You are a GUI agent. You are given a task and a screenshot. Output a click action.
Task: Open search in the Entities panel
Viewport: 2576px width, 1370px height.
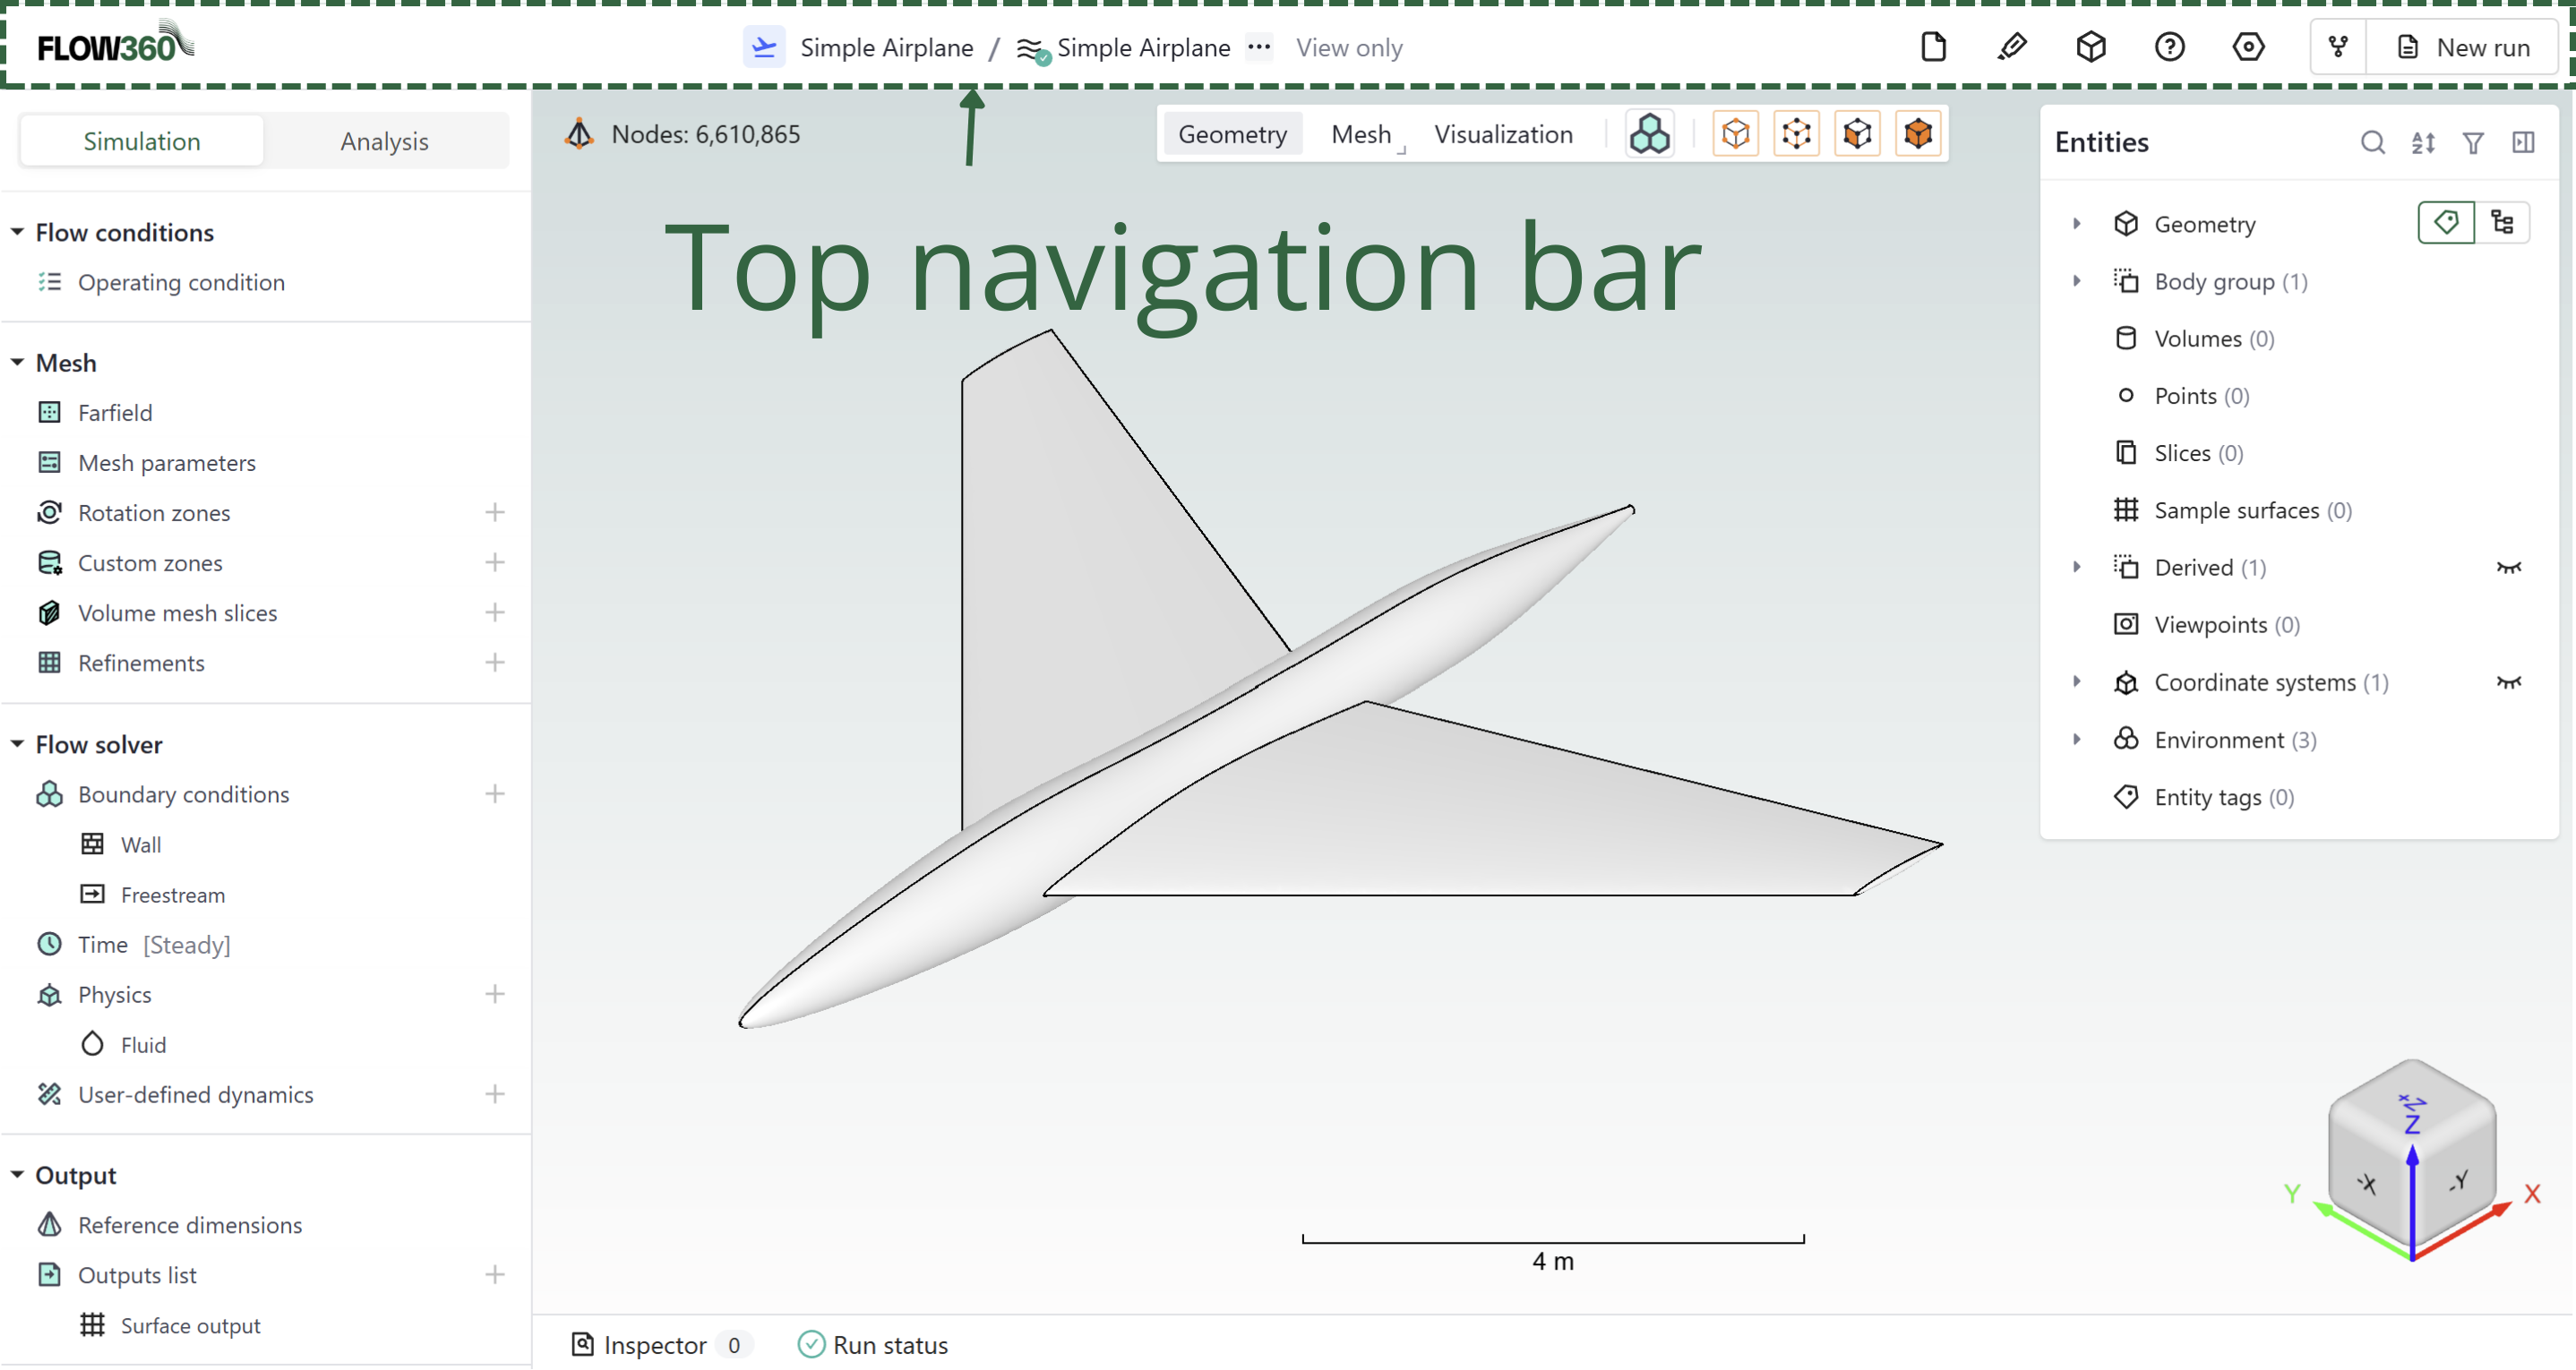click(x=2372, y=143)
